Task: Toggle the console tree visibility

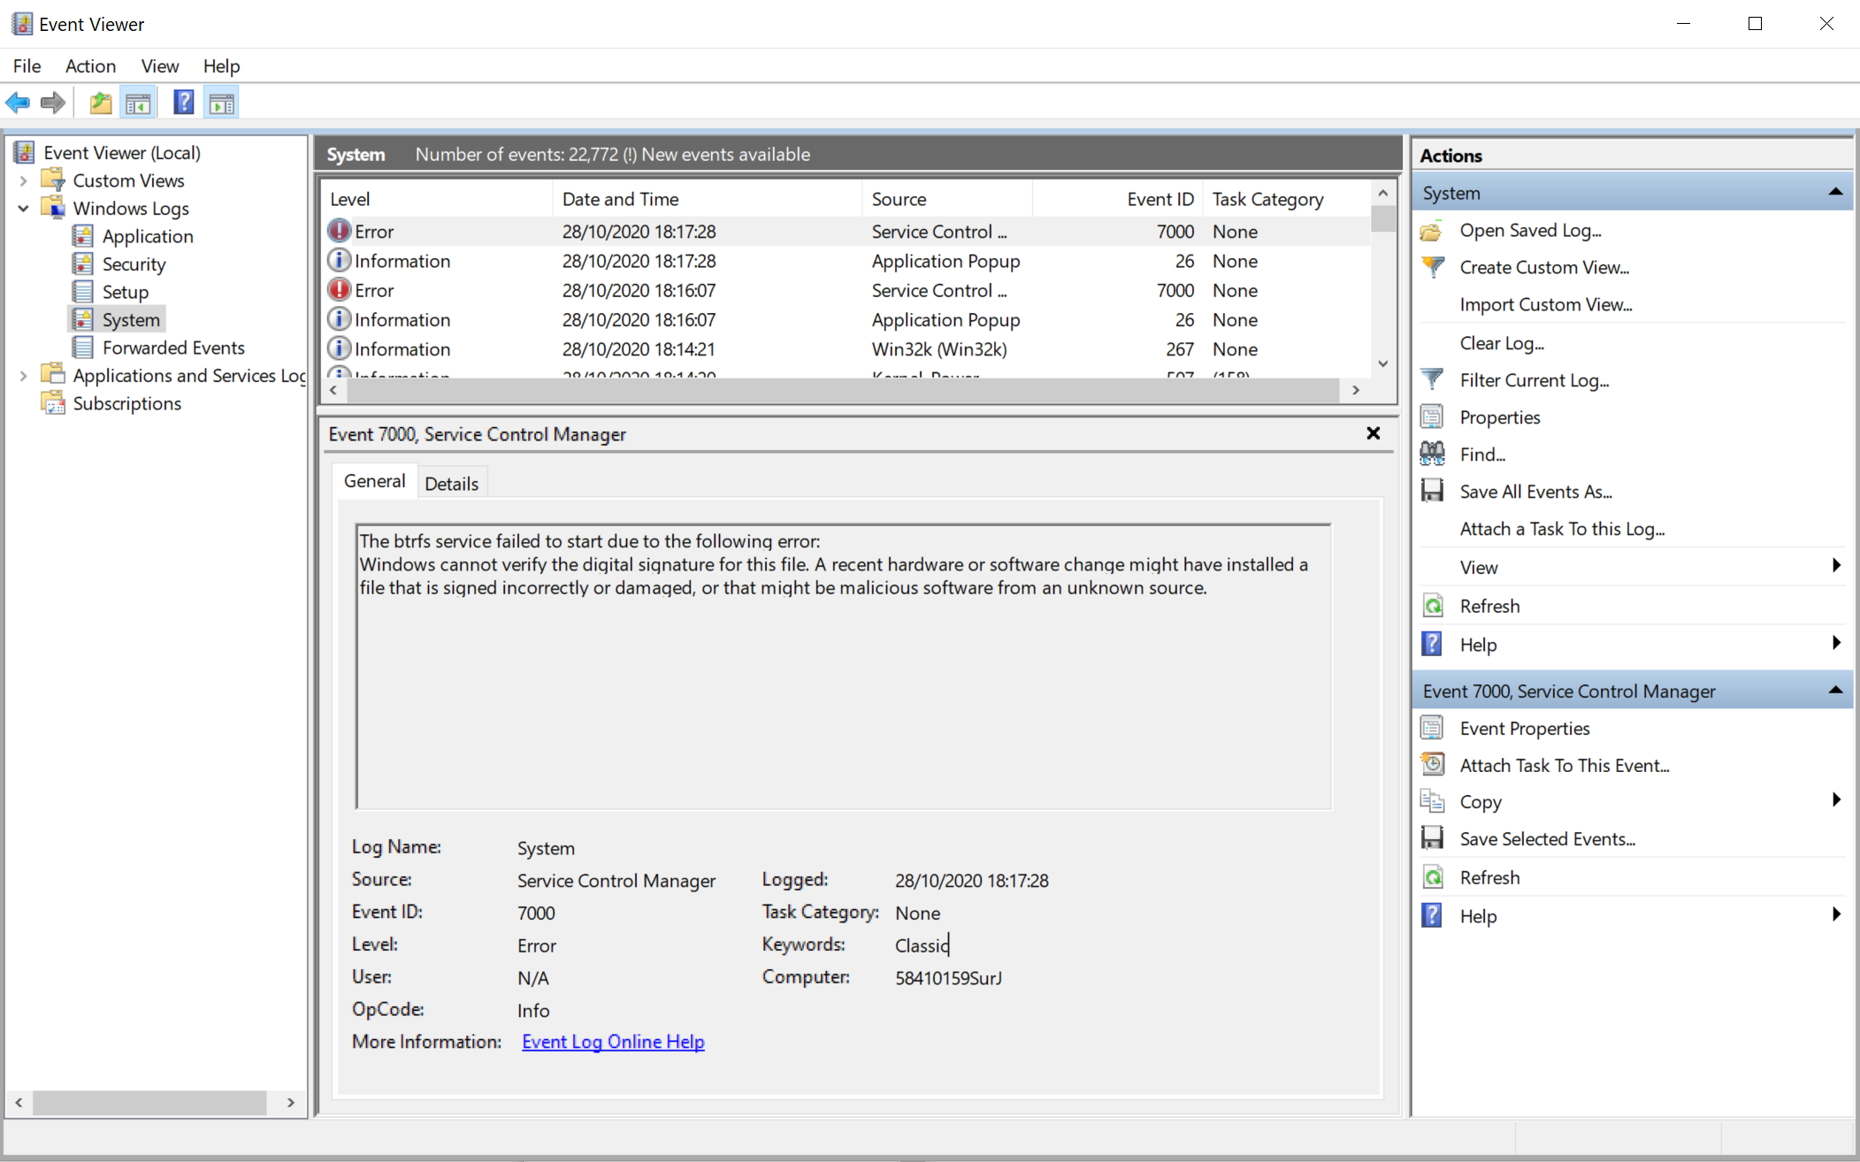Action: pyautogui.click(x=137, y=102)
